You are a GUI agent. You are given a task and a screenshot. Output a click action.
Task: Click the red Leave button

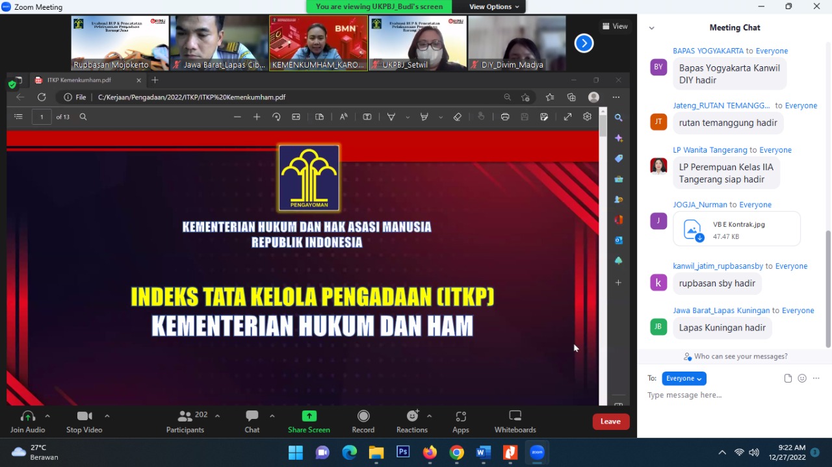tap(610, 422)
